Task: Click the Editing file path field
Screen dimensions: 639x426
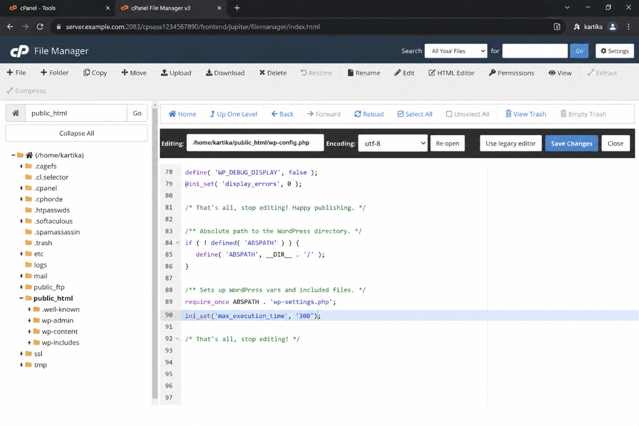Action: 255,143
